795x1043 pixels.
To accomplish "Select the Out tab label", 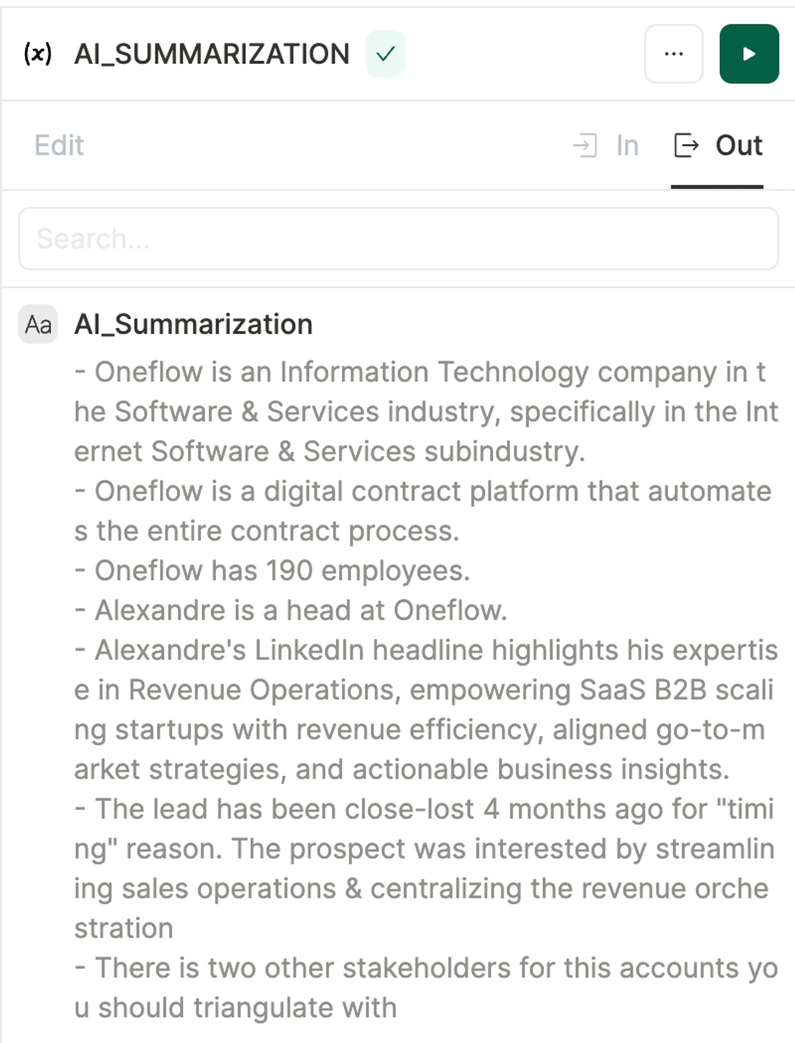I will tap(739, 145).
